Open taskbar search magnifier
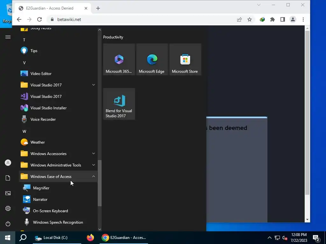The width and height of the screenshot is (326, 244). pyautogui.click(x=23, y=238)
